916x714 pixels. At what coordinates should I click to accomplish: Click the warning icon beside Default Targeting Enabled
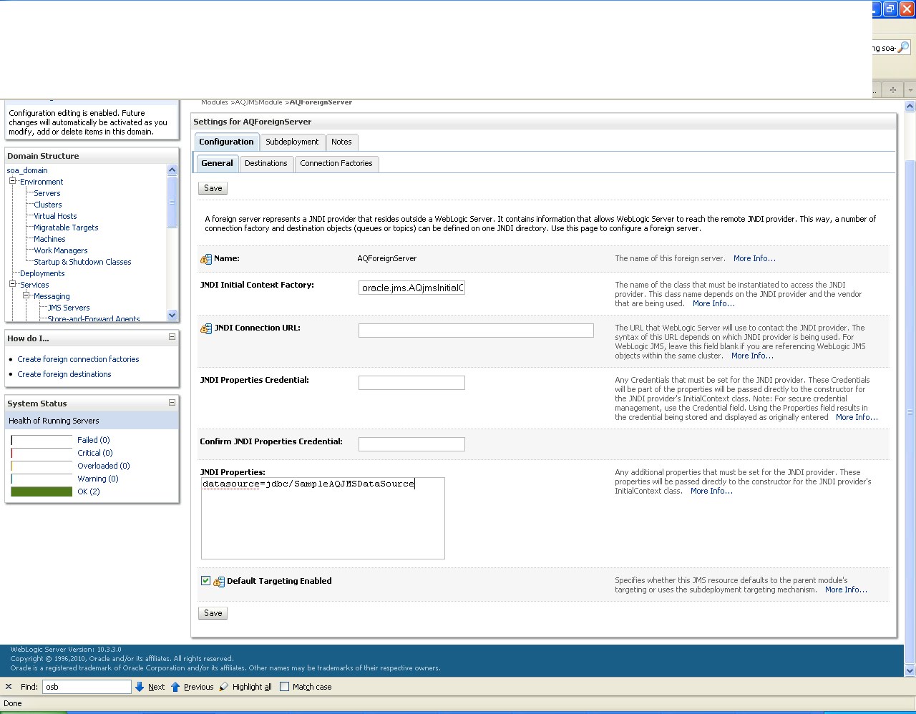(219, 582)
